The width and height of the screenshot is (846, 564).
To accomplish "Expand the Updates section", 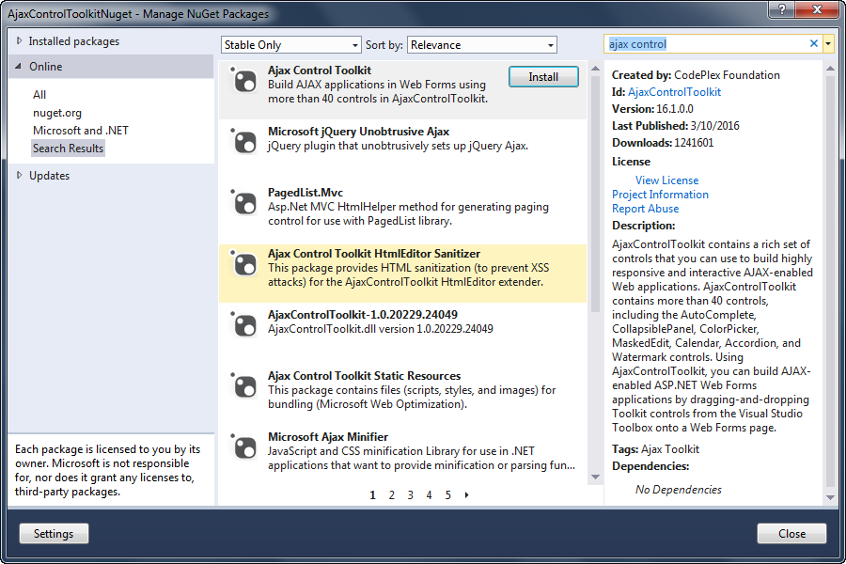I will (x=20, y=176).
